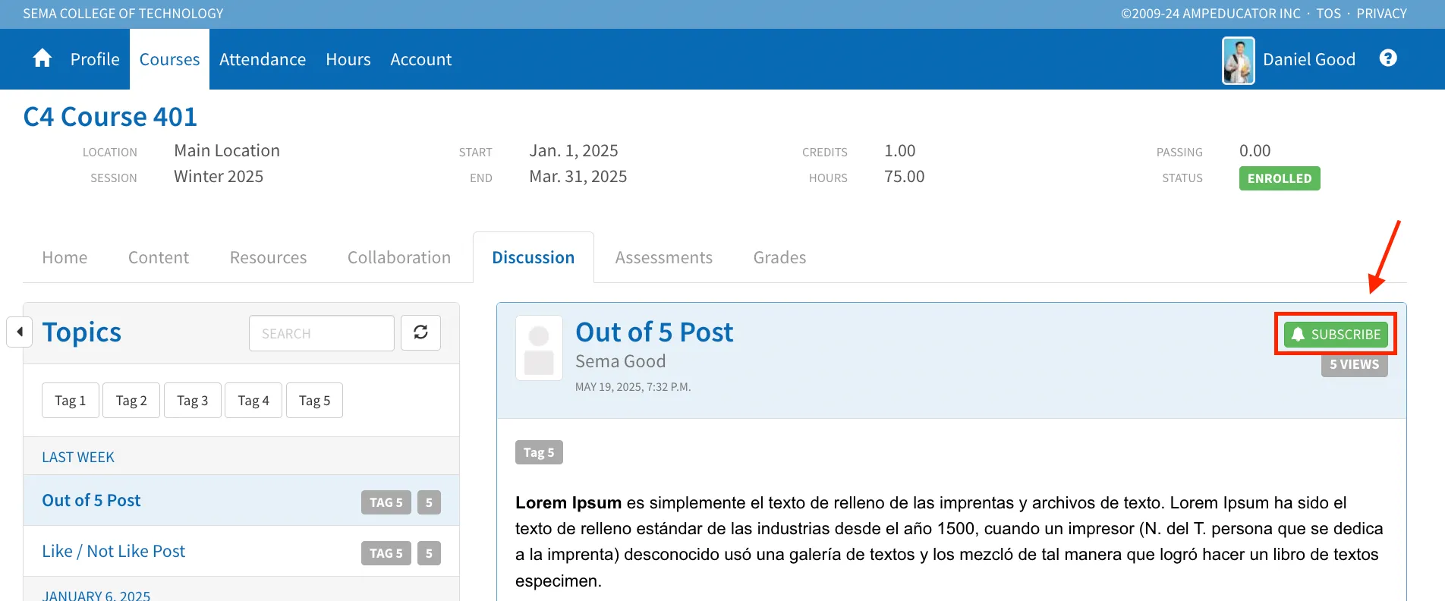Image resolution: width=1445 pixels, height=601 pixels.
Task: Filter topics by Tag 1
Action: coord(71,400)
